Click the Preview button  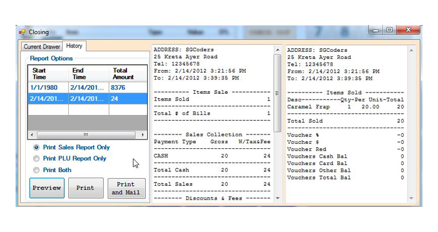pos(47,188)
